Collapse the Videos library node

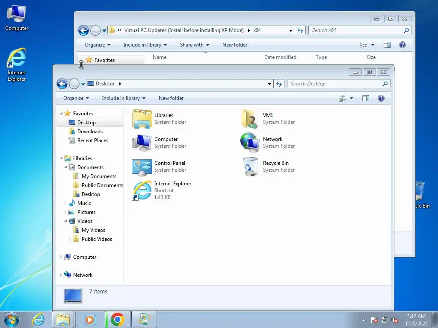click(x=65, y=221)
